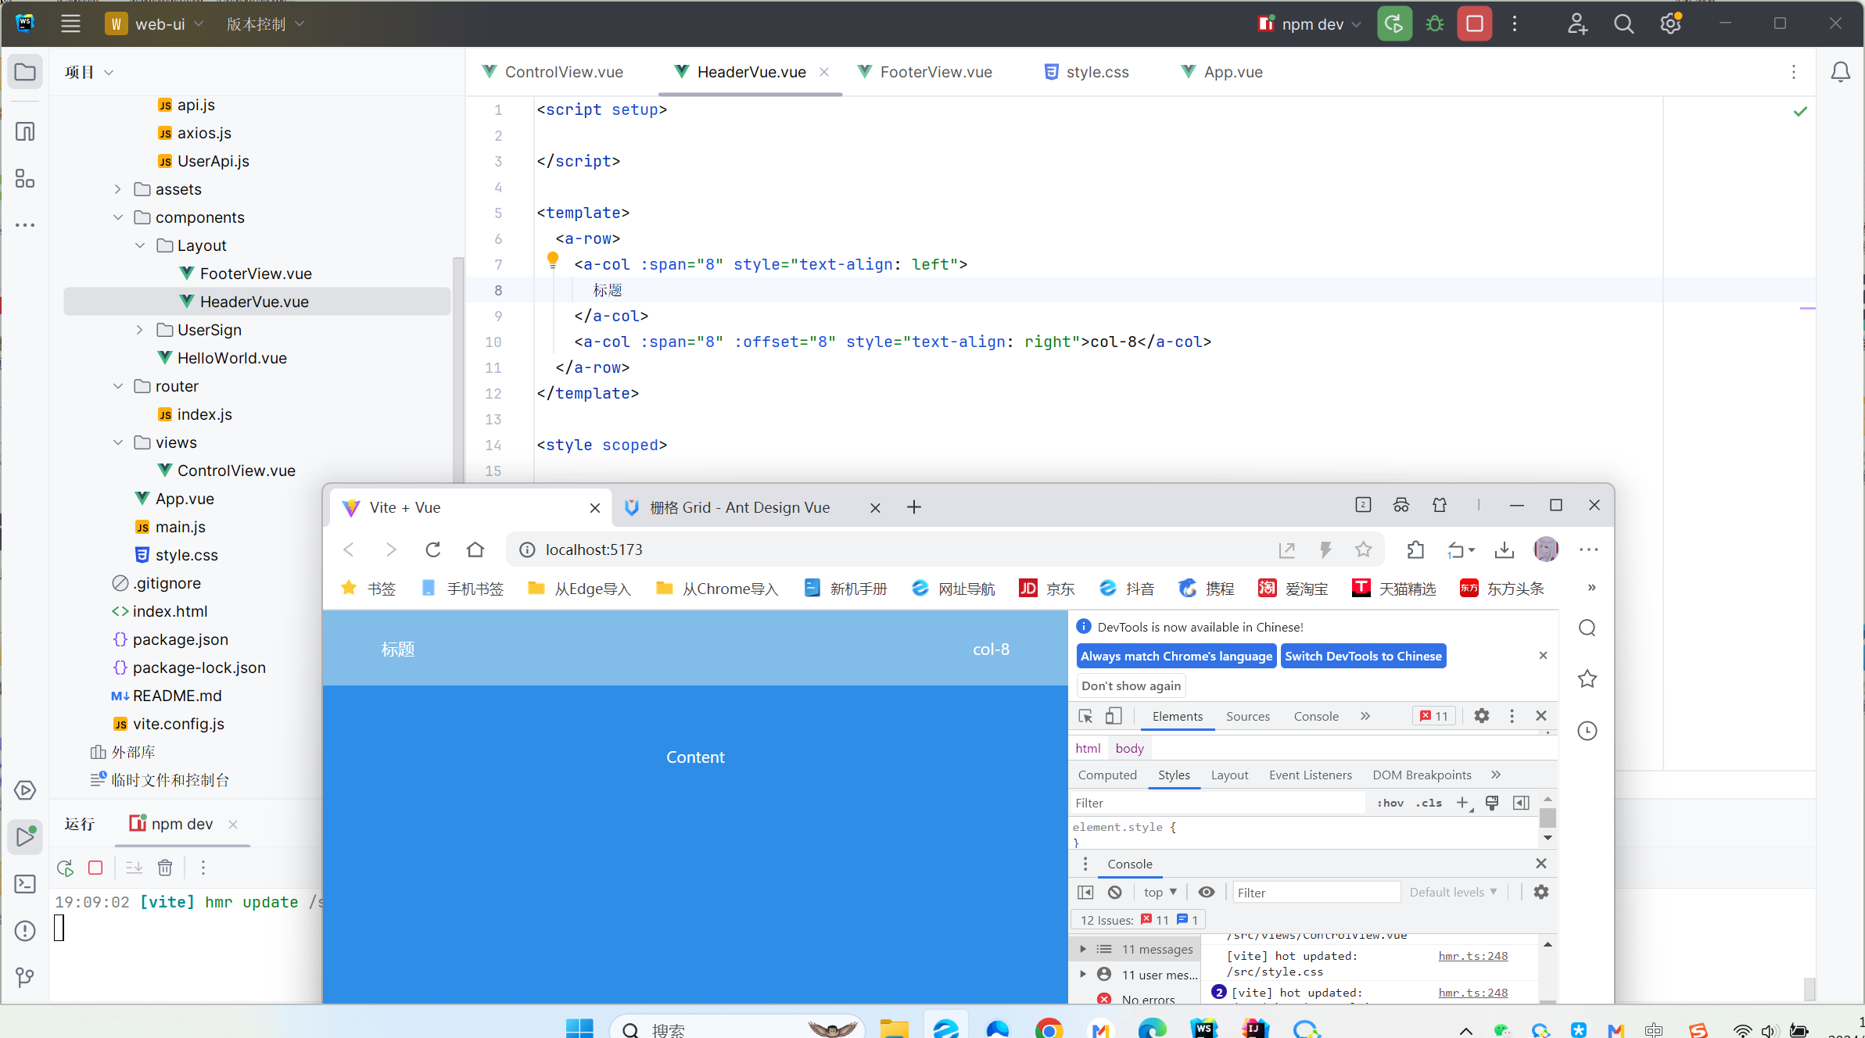
Task: Open npm dev run configuration dropdown
Action: tap(1309, 23)
